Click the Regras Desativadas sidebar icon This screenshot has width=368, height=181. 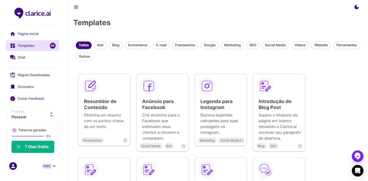[13, 75]
